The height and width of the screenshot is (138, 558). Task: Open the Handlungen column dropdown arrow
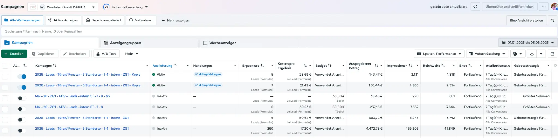point(235,66)
